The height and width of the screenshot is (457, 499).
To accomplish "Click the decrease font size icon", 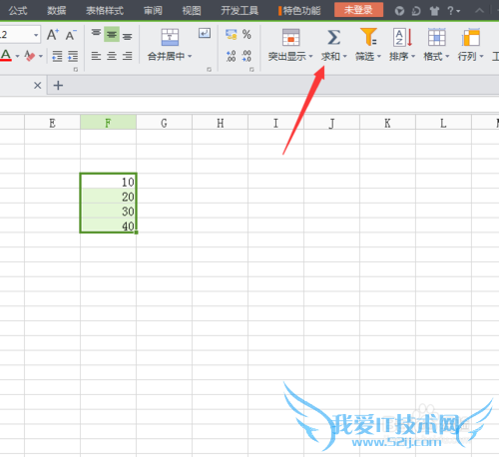I will pos(71,35).
